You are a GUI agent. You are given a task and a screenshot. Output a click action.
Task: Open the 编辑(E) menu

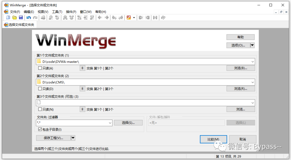click(29, 12)
